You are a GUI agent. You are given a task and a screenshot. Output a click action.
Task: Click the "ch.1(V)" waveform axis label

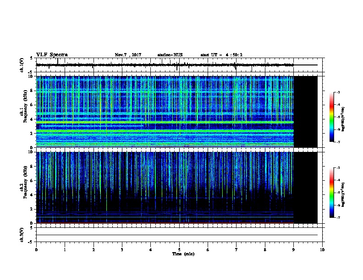click(x=22, y=65)
